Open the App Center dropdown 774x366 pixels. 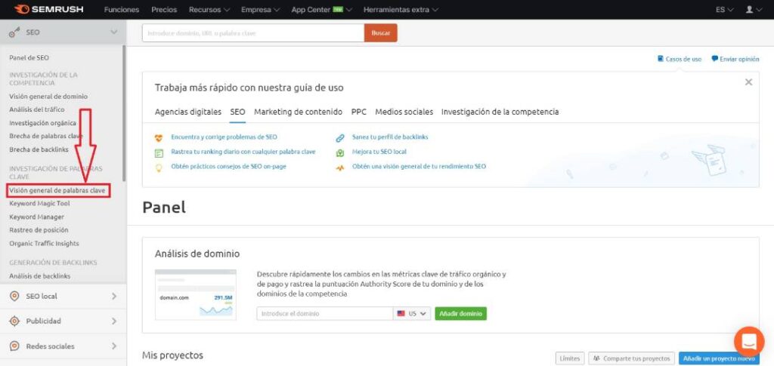click(322, 9)
